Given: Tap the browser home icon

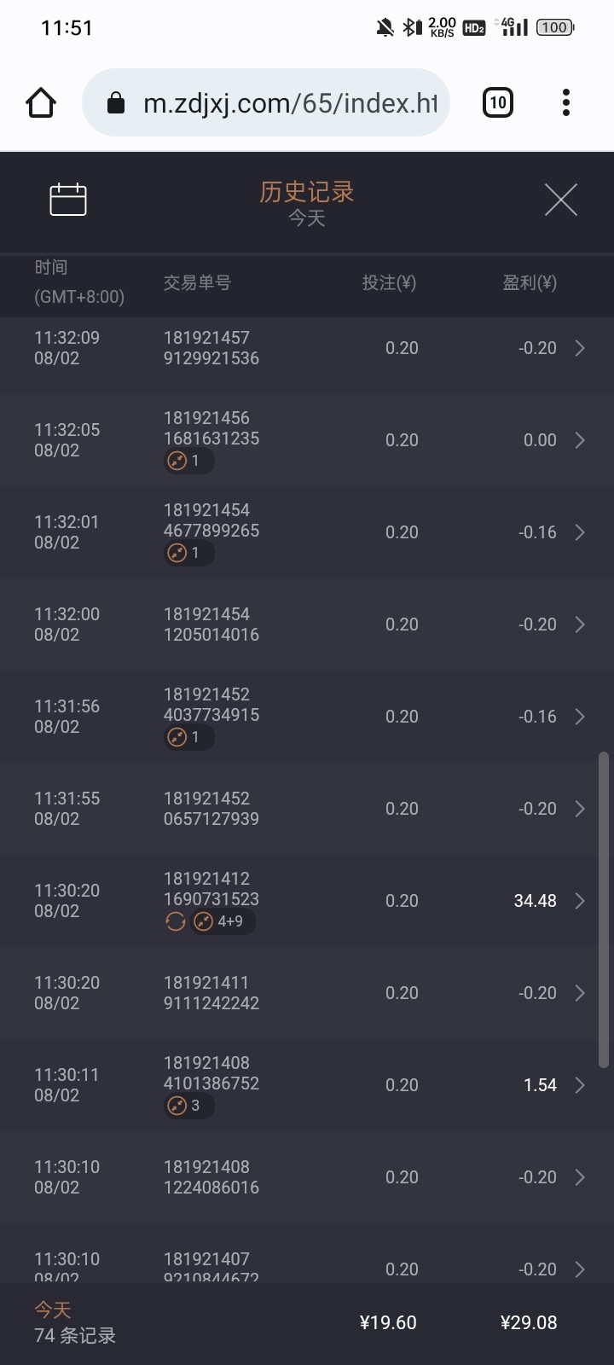Looking at the screenshot, I should [41, 103].
